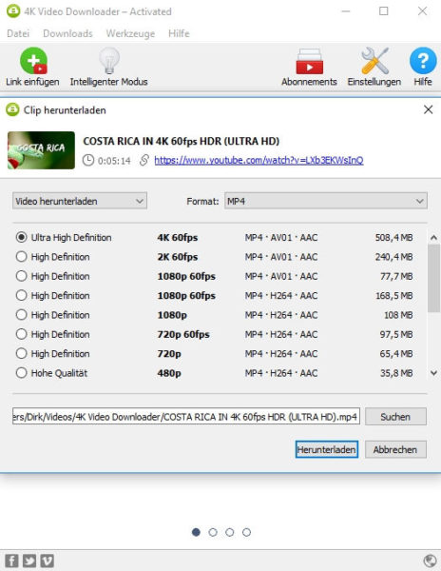The height and width of the screenshot is (571, 441).
Task: Click the video title COSTA RICA IN 4K text
Action: coord(181,141)
